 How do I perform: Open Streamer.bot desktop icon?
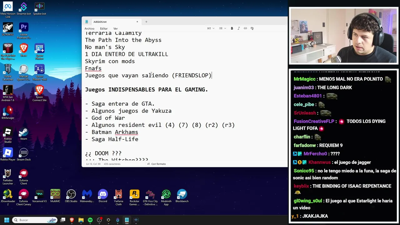pyautogui.click(x=23, y=9)
